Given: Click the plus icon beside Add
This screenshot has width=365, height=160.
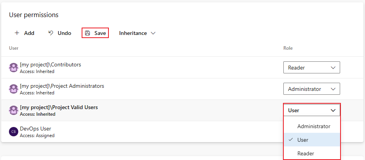Looking at the screenshot, I should [x=17, y=33].
